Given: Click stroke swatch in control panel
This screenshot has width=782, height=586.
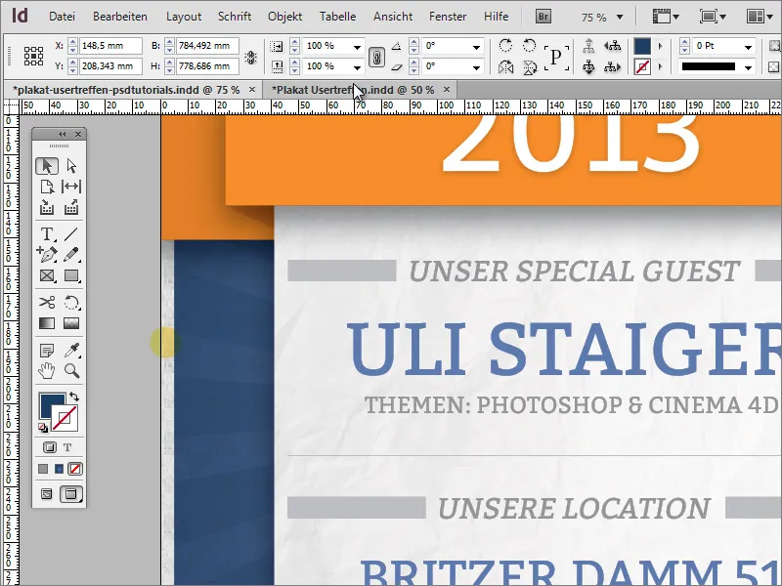Looking at the screenshot, I should pos(642,66).
